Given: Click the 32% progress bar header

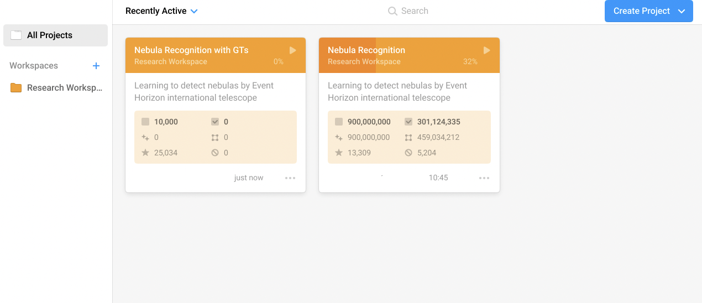Looking at the screenshot, I should tap(409, 55).
